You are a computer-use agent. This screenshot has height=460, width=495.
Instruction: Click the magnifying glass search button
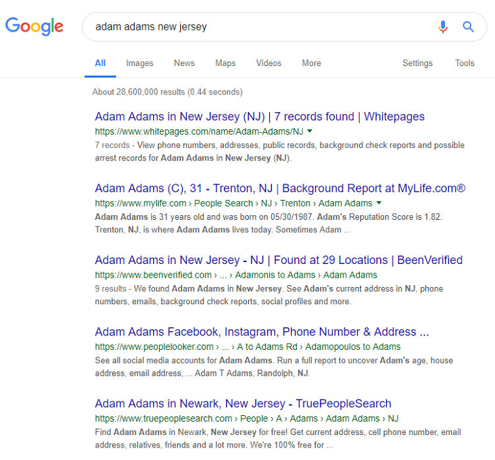468,27
